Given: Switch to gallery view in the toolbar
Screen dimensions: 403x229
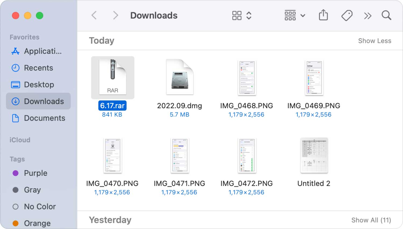Looking at the screenshot, I should click(237, 16).
